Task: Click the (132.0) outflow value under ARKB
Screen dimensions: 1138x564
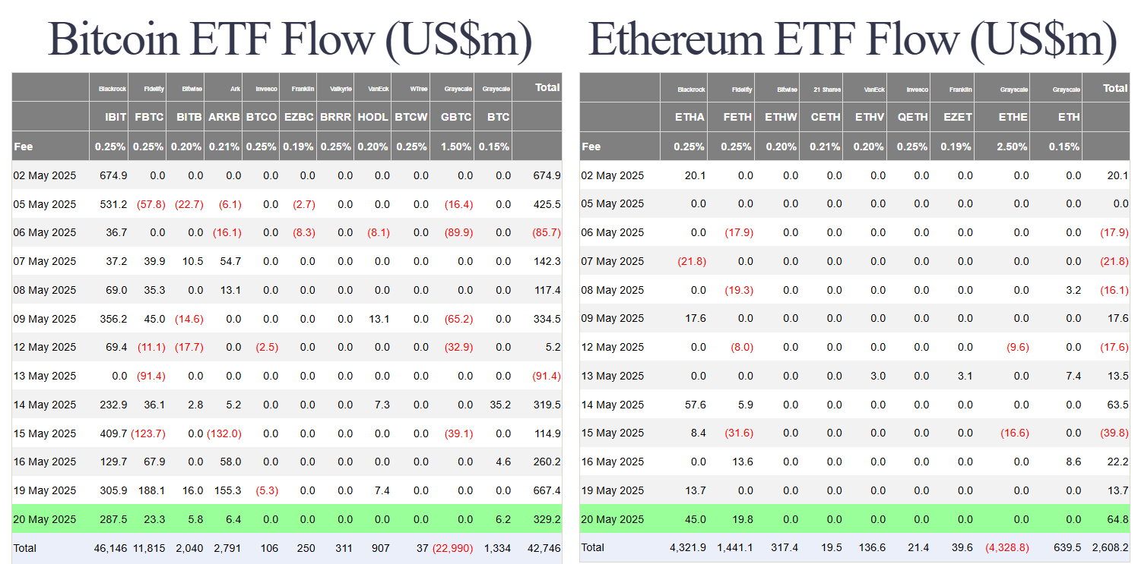Action: point(225,433)
